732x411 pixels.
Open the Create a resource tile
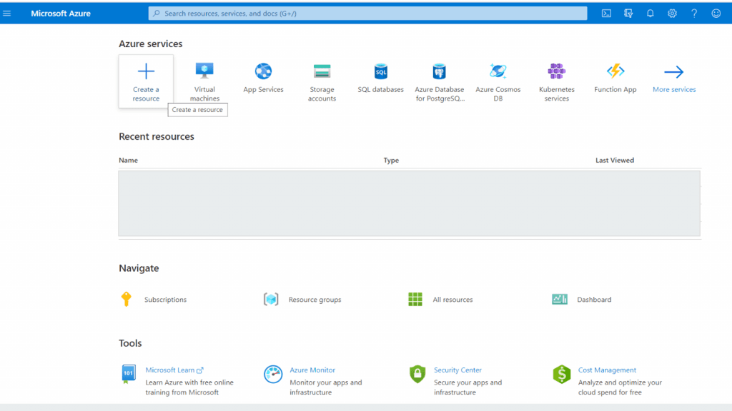[x=146, y=80]
